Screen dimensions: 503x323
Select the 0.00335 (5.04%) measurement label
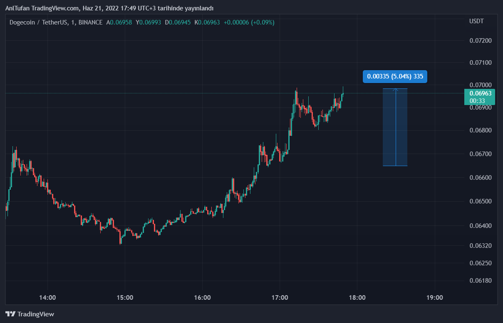tap(394, 76)
